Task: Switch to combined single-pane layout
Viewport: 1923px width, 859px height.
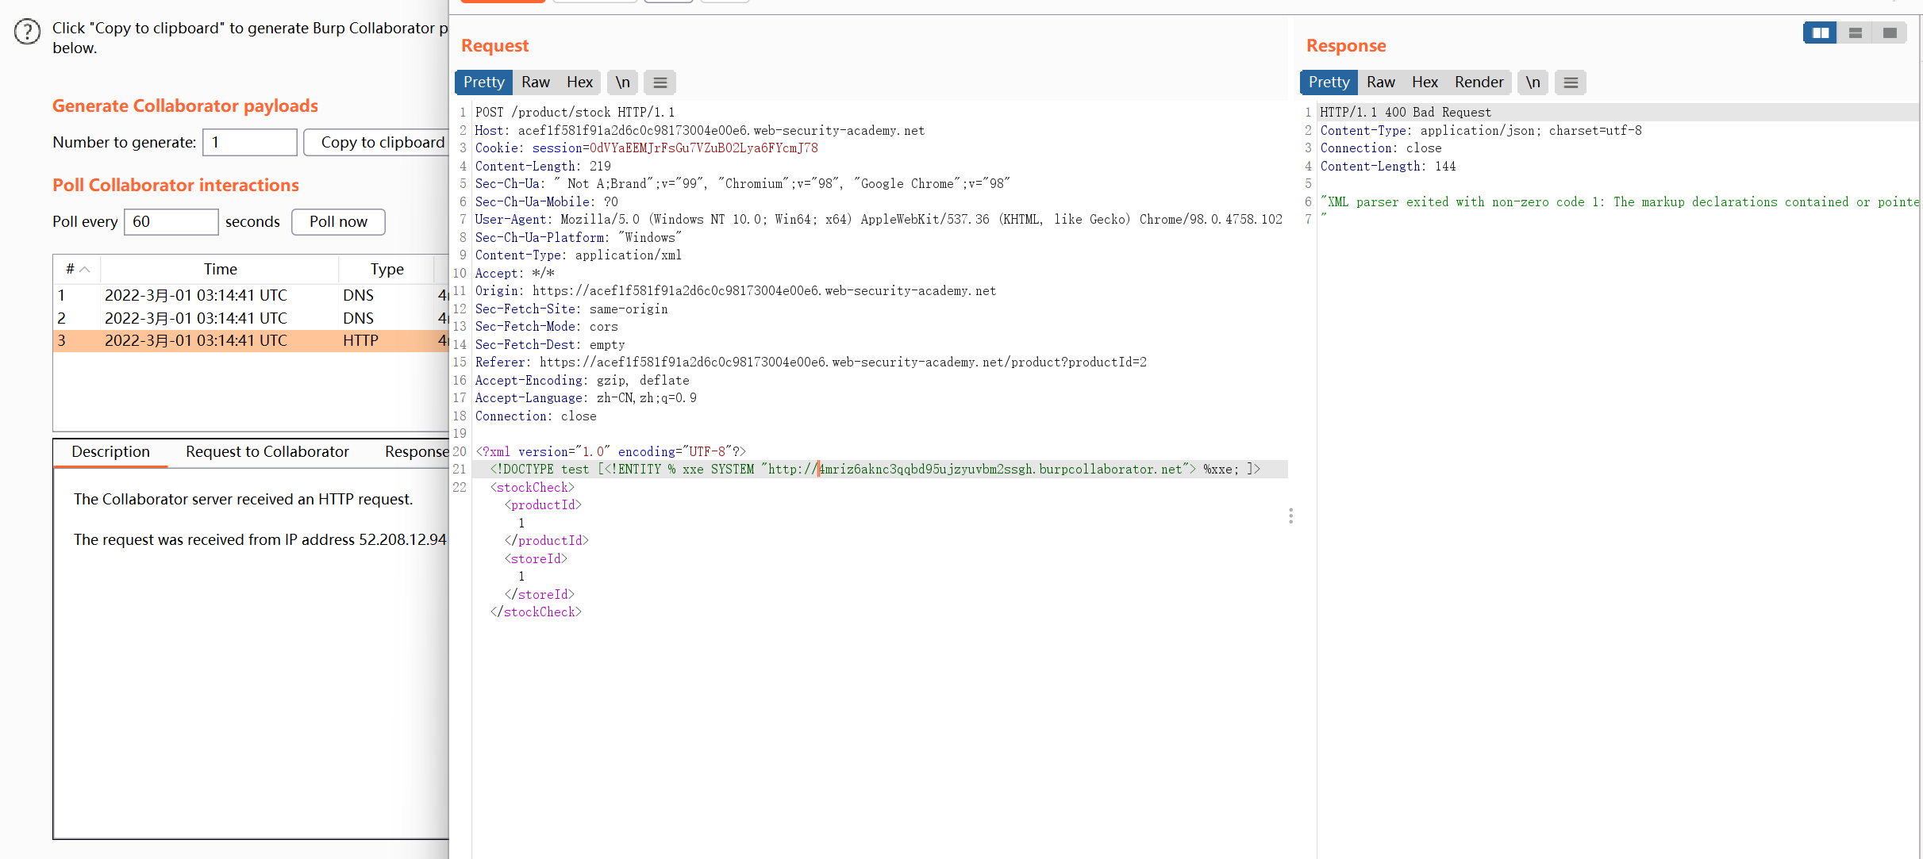Action: click(x=1890, y=33)
